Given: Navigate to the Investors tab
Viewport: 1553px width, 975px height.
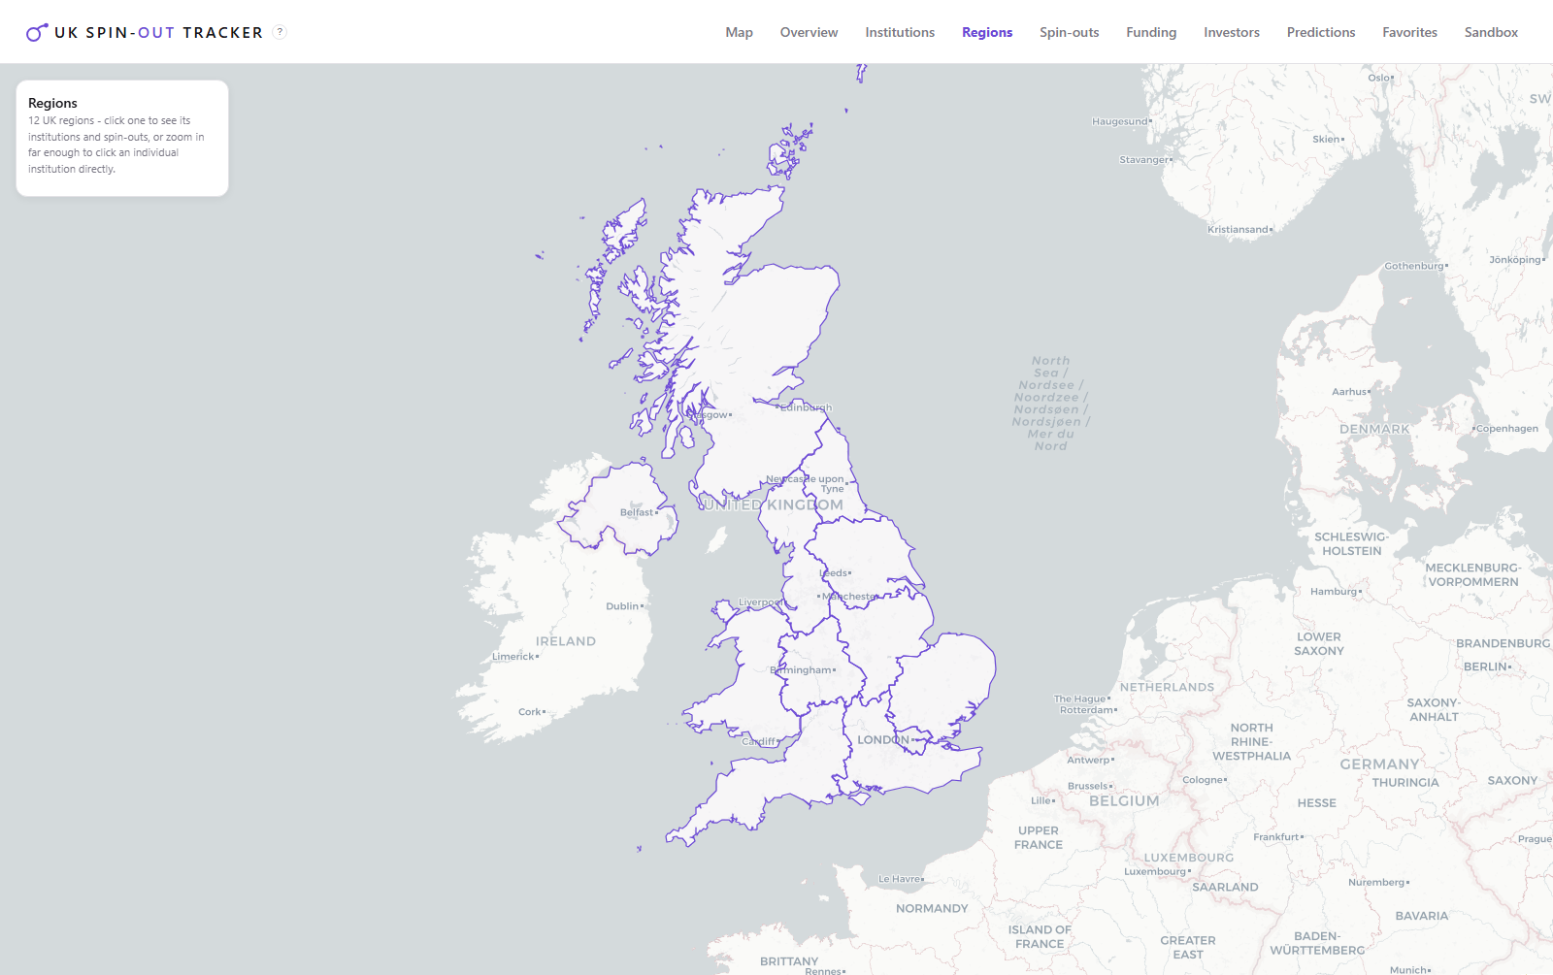Looking at the screenshot, I should click(1232, 32).
